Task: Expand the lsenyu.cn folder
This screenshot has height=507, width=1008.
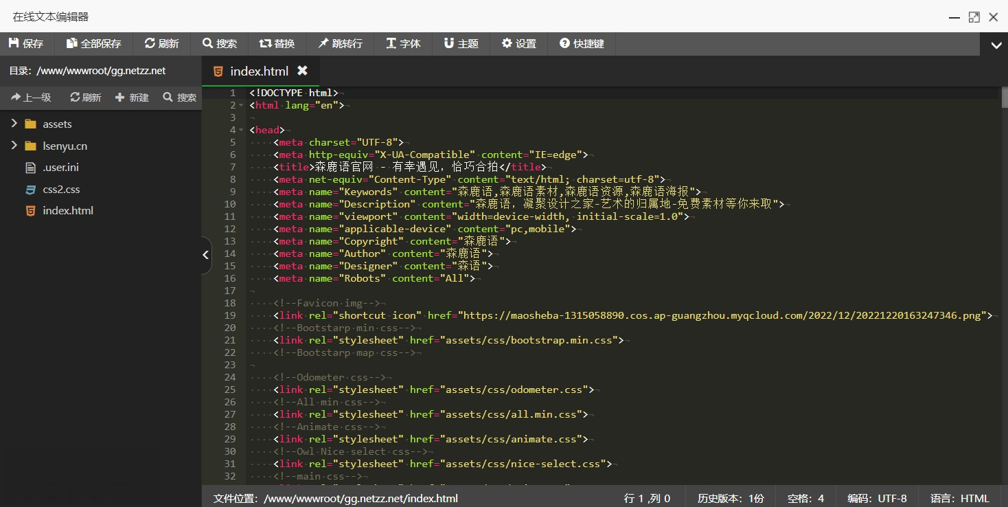Action: tap(14, 146)
